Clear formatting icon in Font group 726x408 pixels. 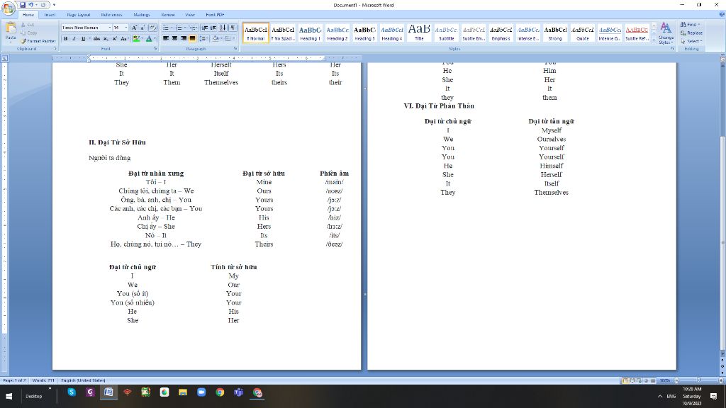pyautogui.click(x=152, y=28)
